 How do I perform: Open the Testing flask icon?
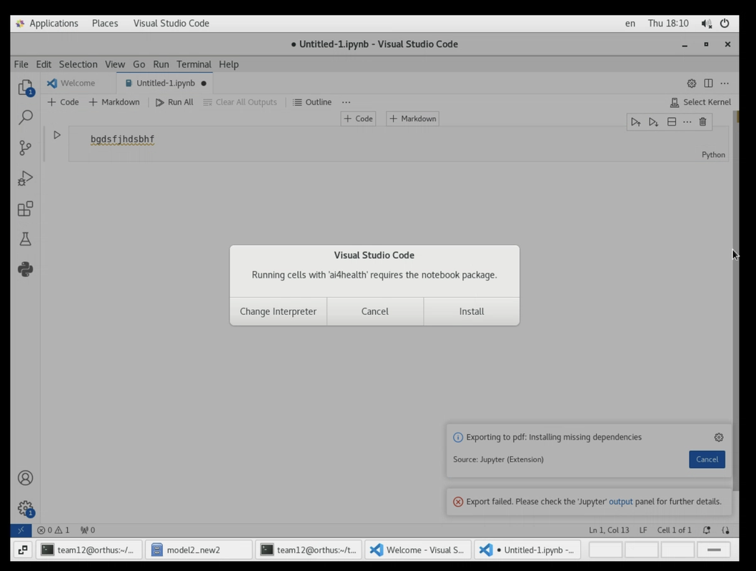[x=25, y=239]
